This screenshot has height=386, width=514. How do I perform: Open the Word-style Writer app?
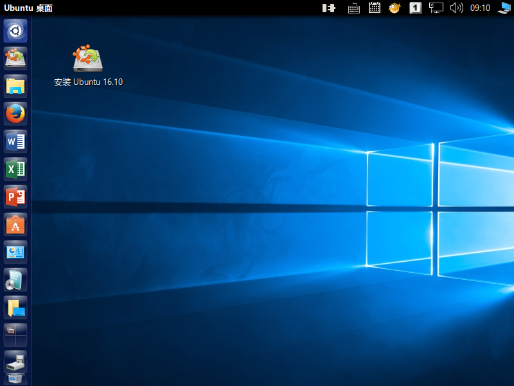(x=15, y=142)
